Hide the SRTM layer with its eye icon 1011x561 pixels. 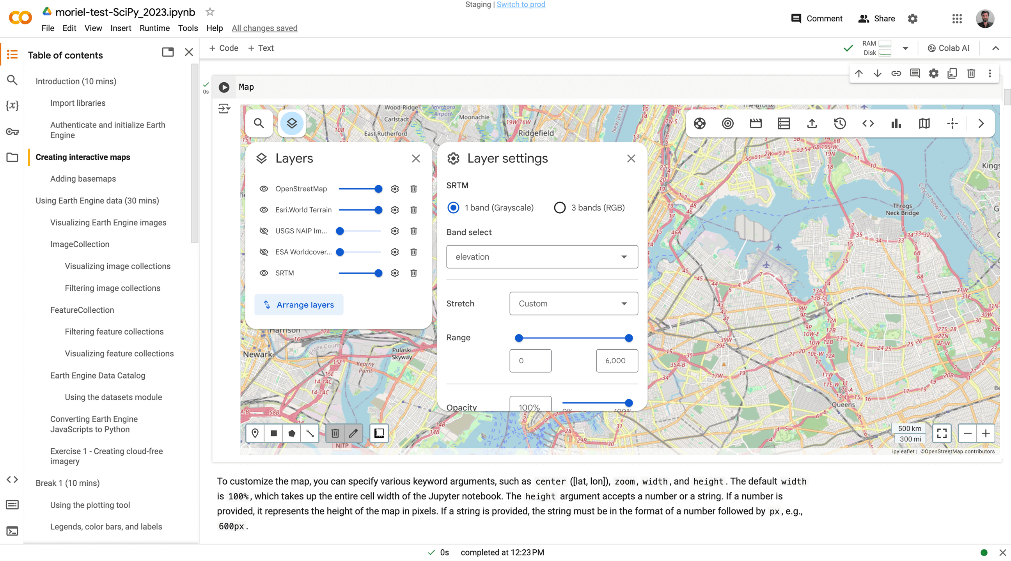264,273
